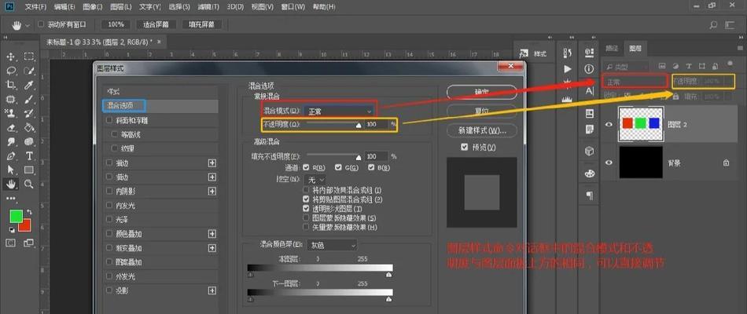The width and height of the screenshot is (747, 314).
Task: Open the 样式 fx panel icon
Action: 524,53
